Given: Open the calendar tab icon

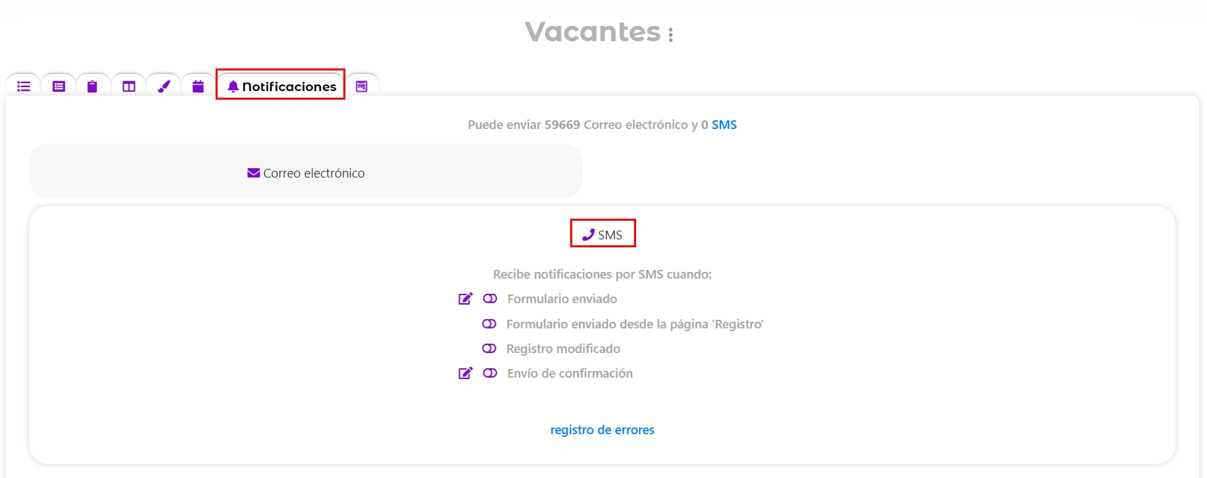Looking at the screenshot, I should pos(198,86).
